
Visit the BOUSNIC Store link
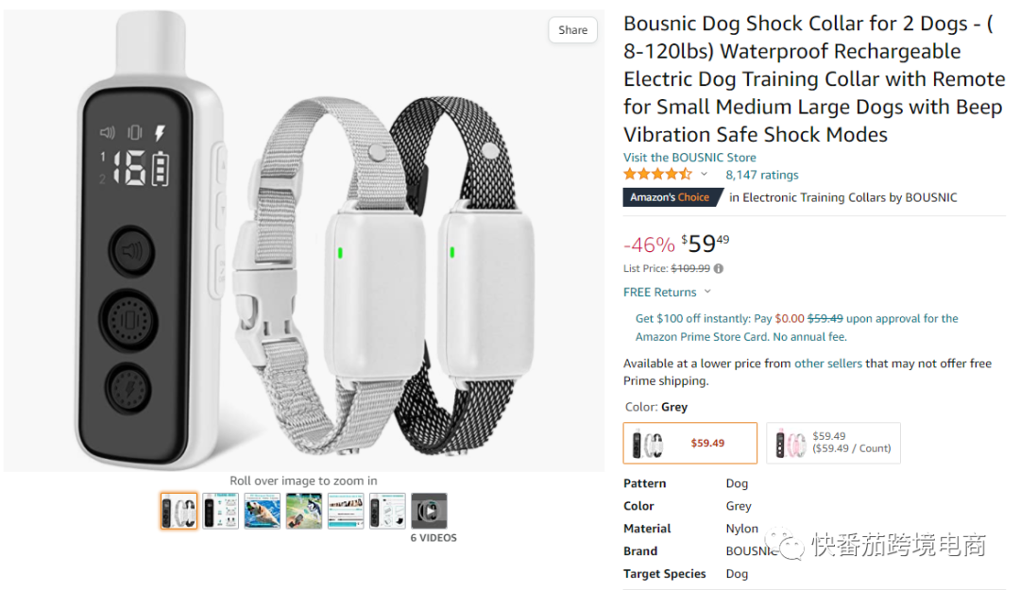coord(689,158)
